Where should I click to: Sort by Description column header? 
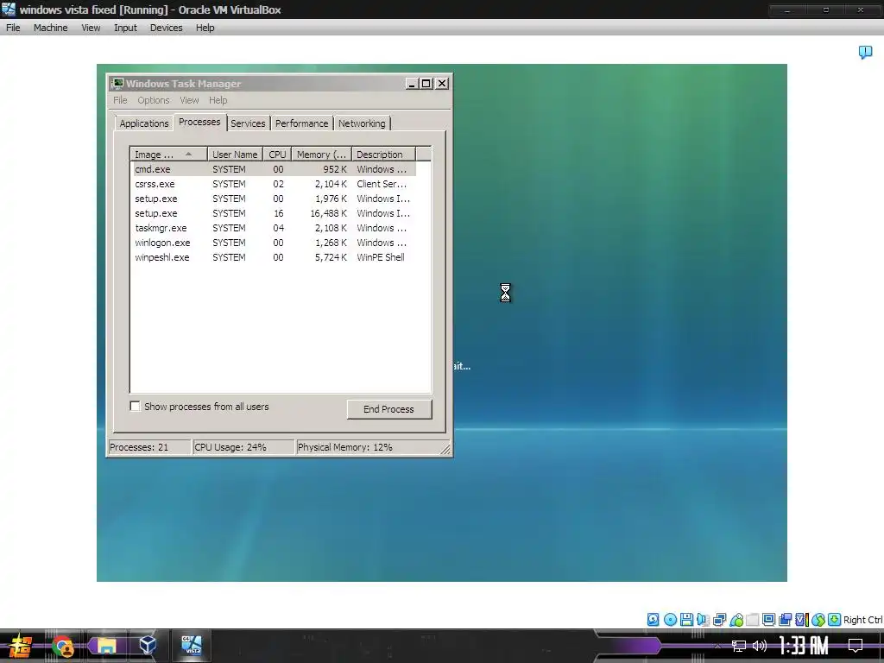[x=383, y=155]
